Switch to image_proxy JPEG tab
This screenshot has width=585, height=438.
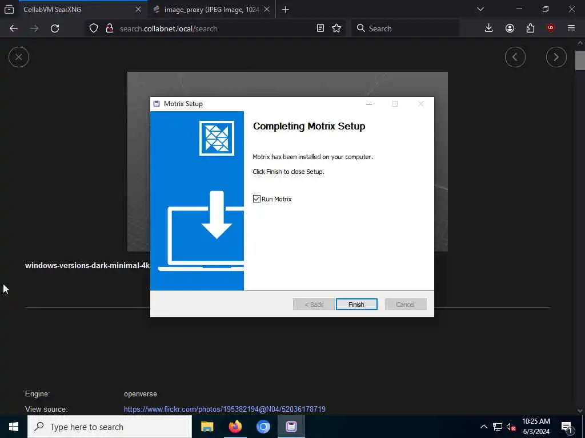[211, 10]
